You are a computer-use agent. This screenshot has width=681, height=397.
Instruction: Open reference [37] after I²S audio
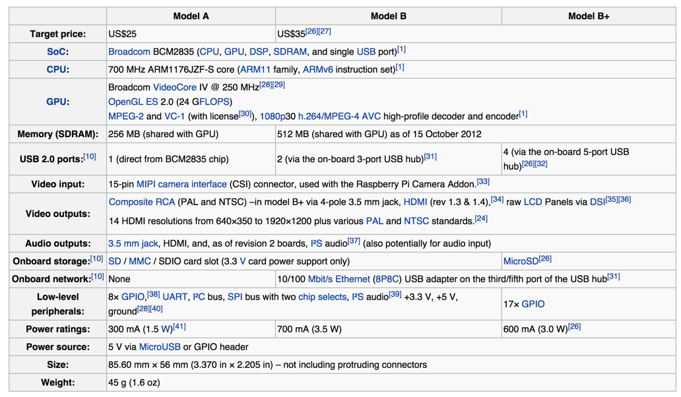[354, 241]
